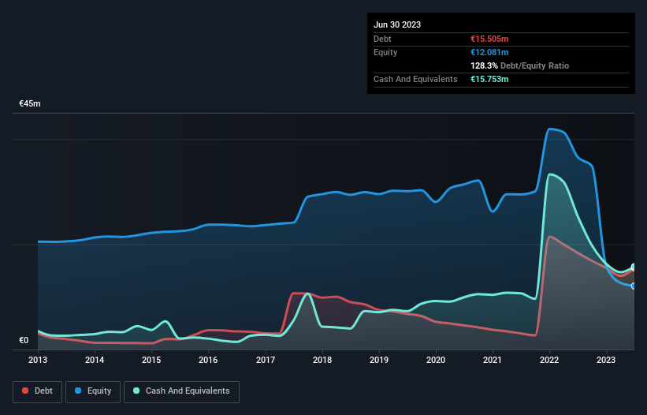Click the 2013 x-axis label

click(38, 360)
